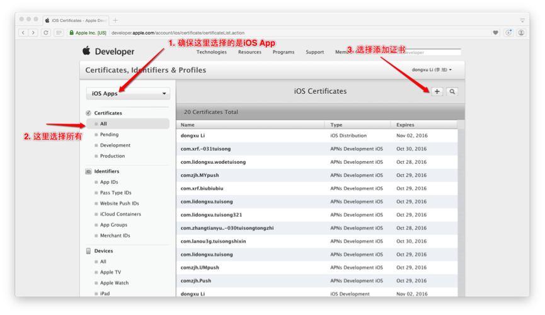The width and height of the screenshot is (545, 315).
Task: Click the Devices section heading
Action: [103, 251]
